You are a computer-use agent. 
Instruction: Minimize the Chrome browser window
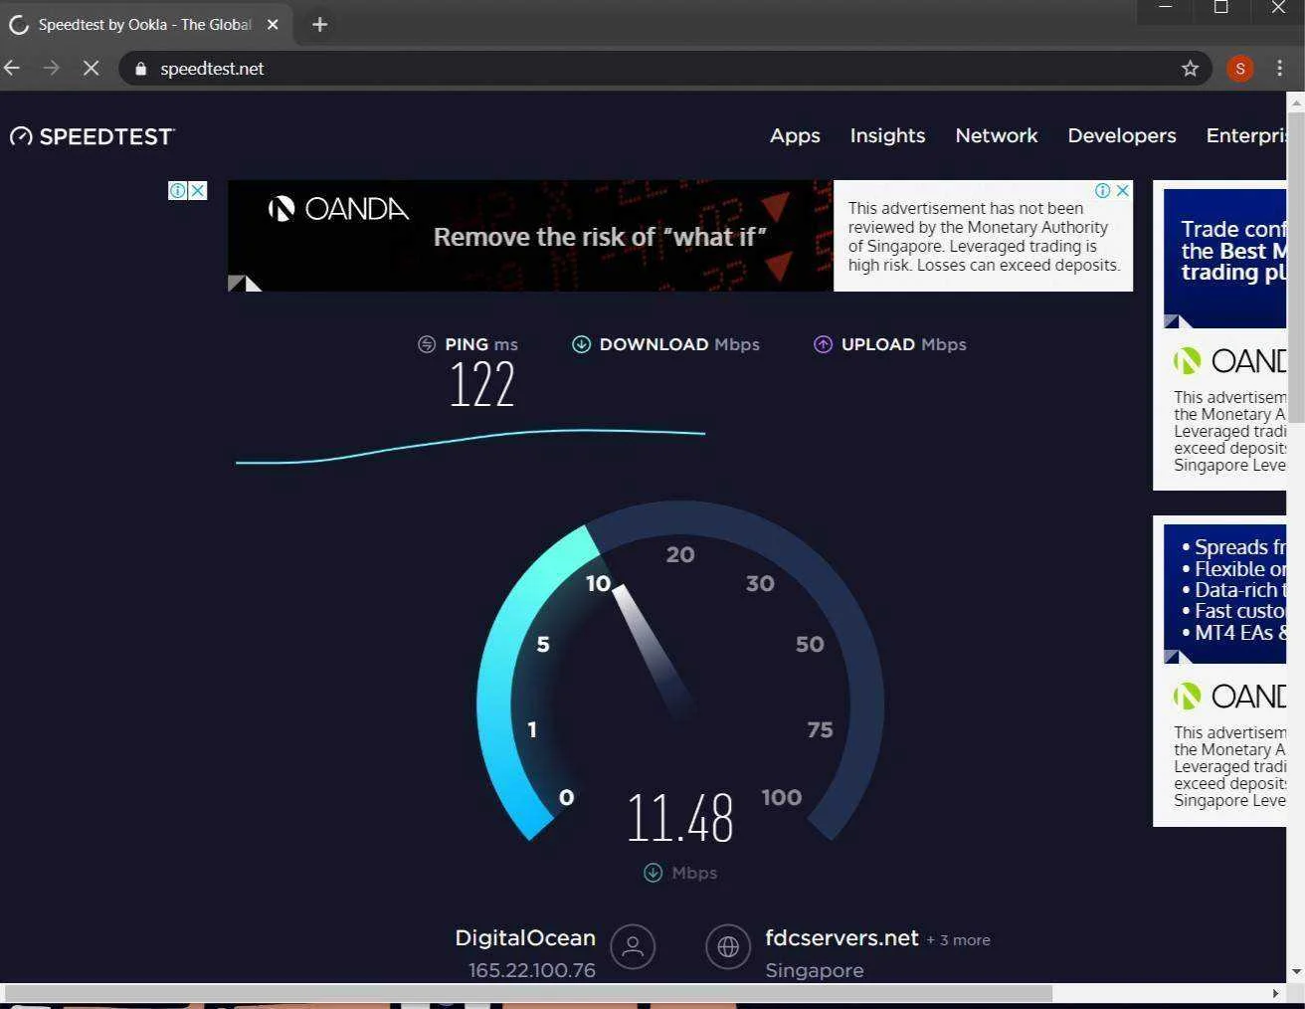1165,8
